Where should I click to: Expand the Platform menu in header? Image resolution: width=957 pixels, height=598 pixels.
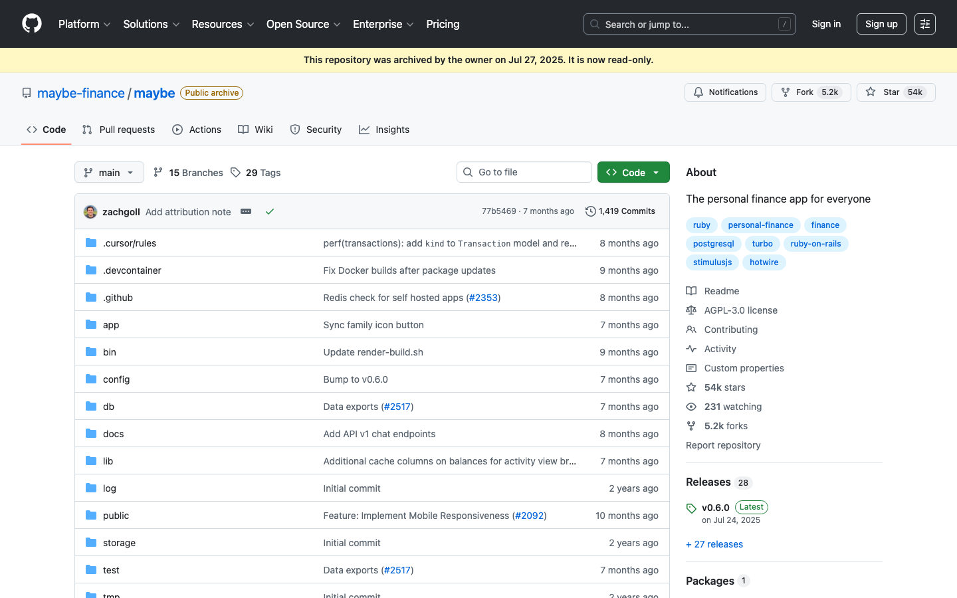click(x=84, y=24)
